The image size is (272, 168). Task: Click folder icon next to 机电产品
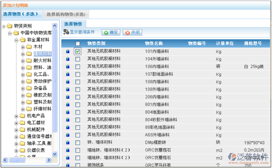pos(22,116)
